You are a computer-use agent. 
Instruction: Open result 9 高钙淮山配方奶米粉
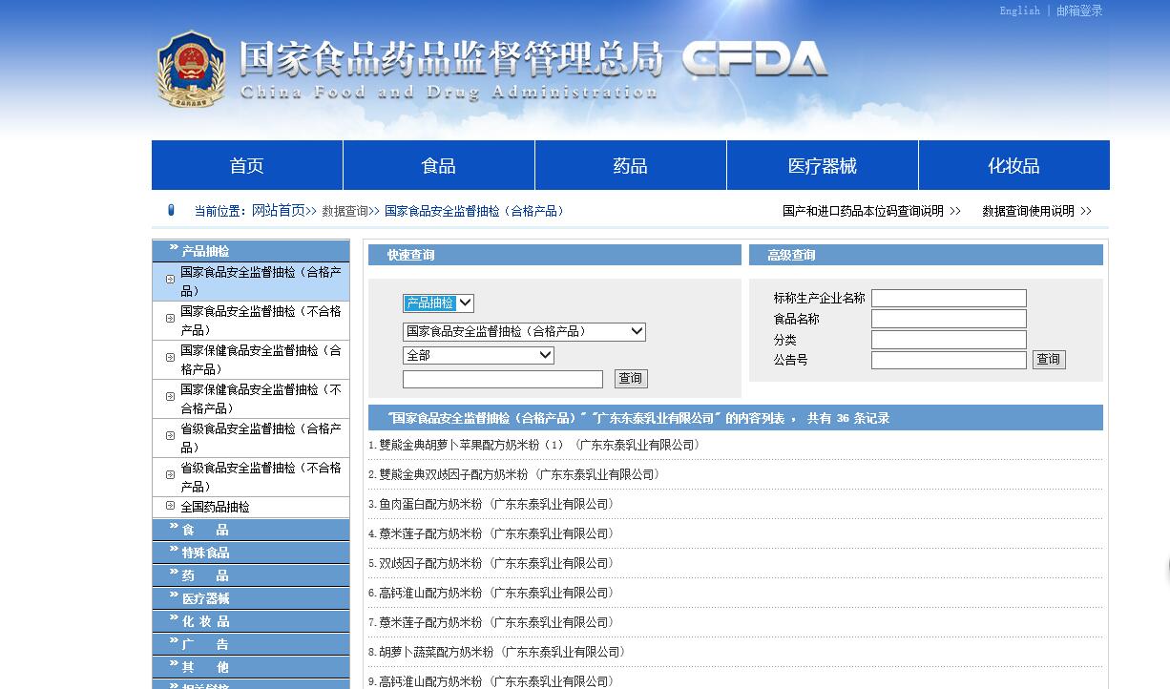point(491,681)
